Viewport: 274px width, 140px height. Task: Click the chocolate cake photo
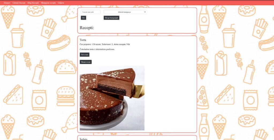[112, 98]
